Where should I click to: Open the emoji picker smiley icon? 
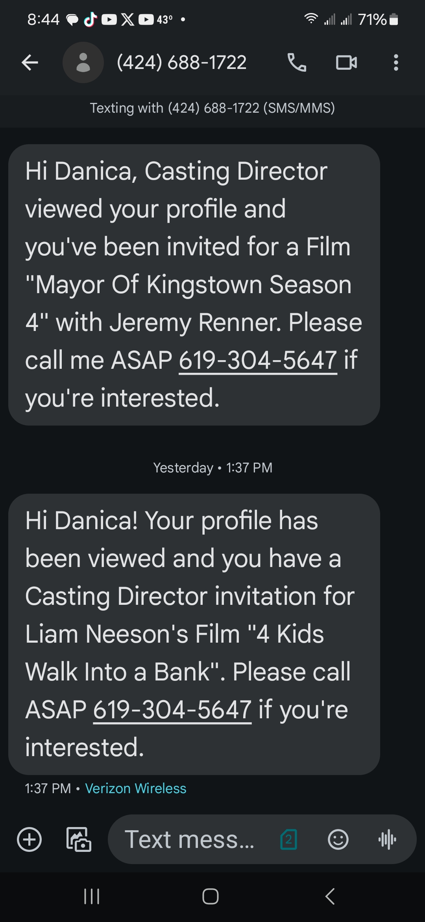(x=338, y=839)
